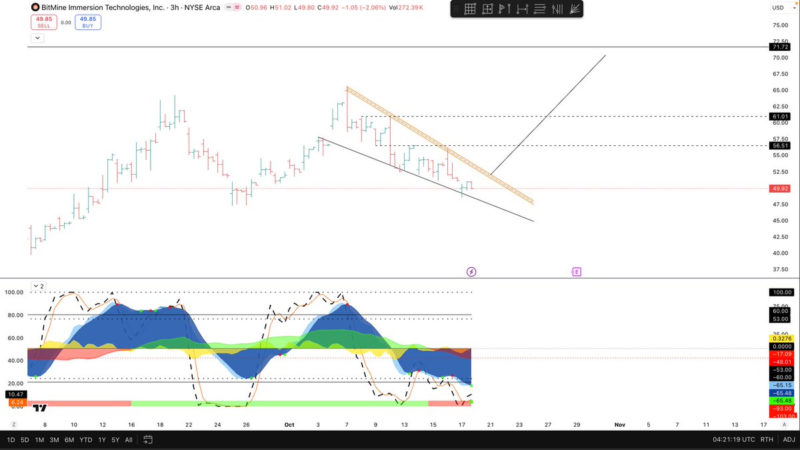Expand the indicator legend chevron under SELL
The image size is (800, 450).
37,38
